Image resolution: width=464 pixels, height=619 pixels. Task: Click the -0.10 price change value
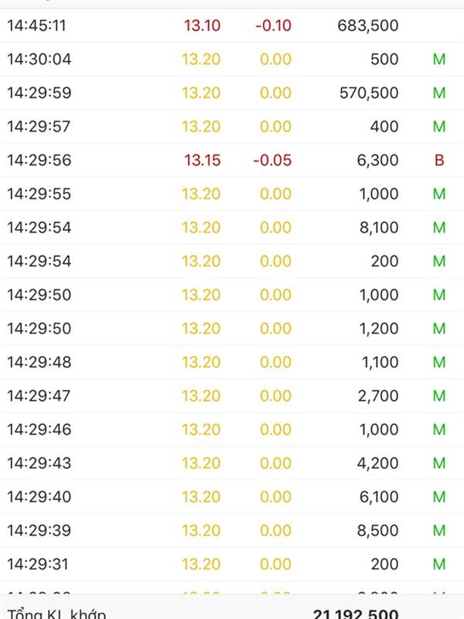[273, 26]
